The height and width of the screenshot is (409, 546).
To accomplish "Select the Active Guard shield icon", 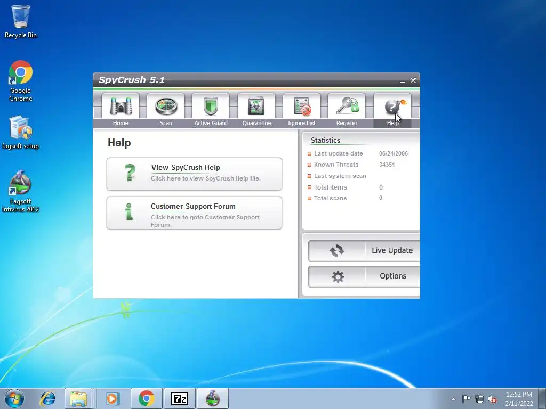I will click(211, 106).
